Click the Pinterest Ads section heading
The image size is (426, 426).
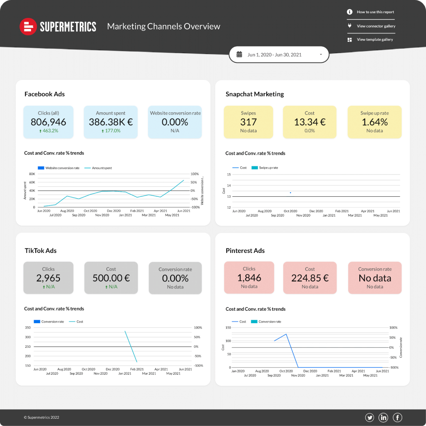245,250
